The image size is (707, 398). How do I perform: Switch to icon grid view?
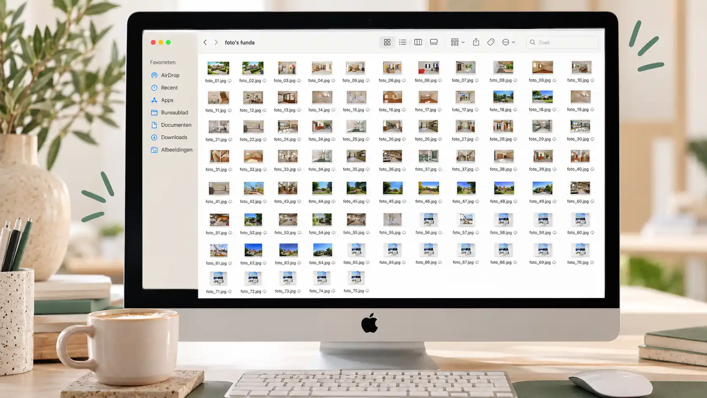[x=387, y=42]
